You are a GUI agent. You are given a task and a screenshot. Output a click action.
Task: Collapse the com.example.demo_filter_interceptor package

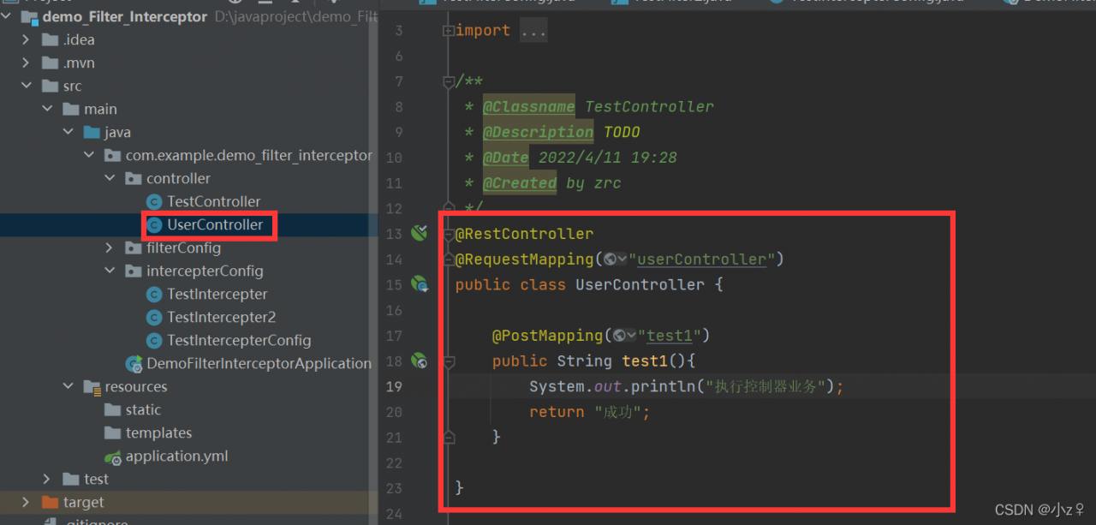click(x=88, y=156)
